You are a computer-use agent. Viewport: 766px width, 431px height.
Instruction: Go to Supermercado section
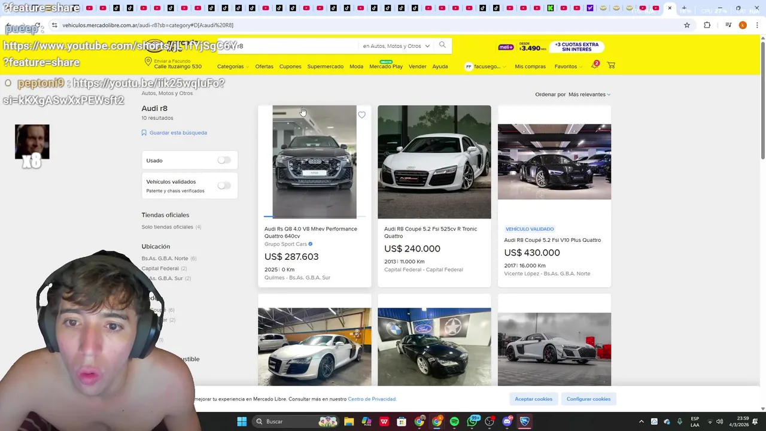[326, 66]
